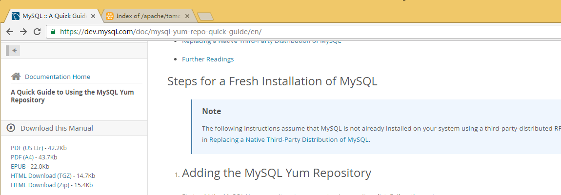Click the Steps for a Fresh Installation heading
The image size is (561, 195).
(x=272, y=81)
